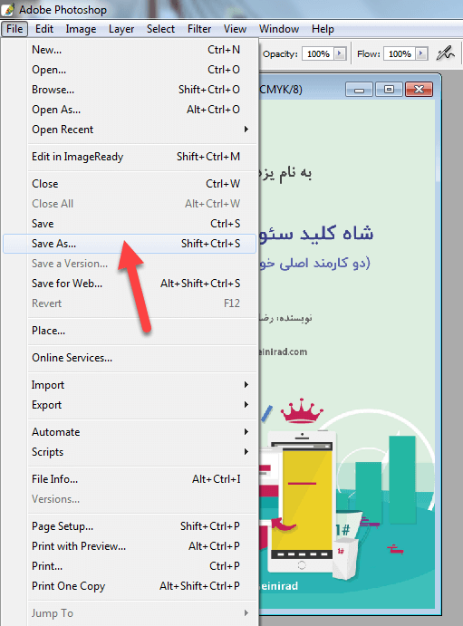The width and height of the screenshot is (463, 626).
Task: Choose Open... from File menu
Action: click(130, 70)
